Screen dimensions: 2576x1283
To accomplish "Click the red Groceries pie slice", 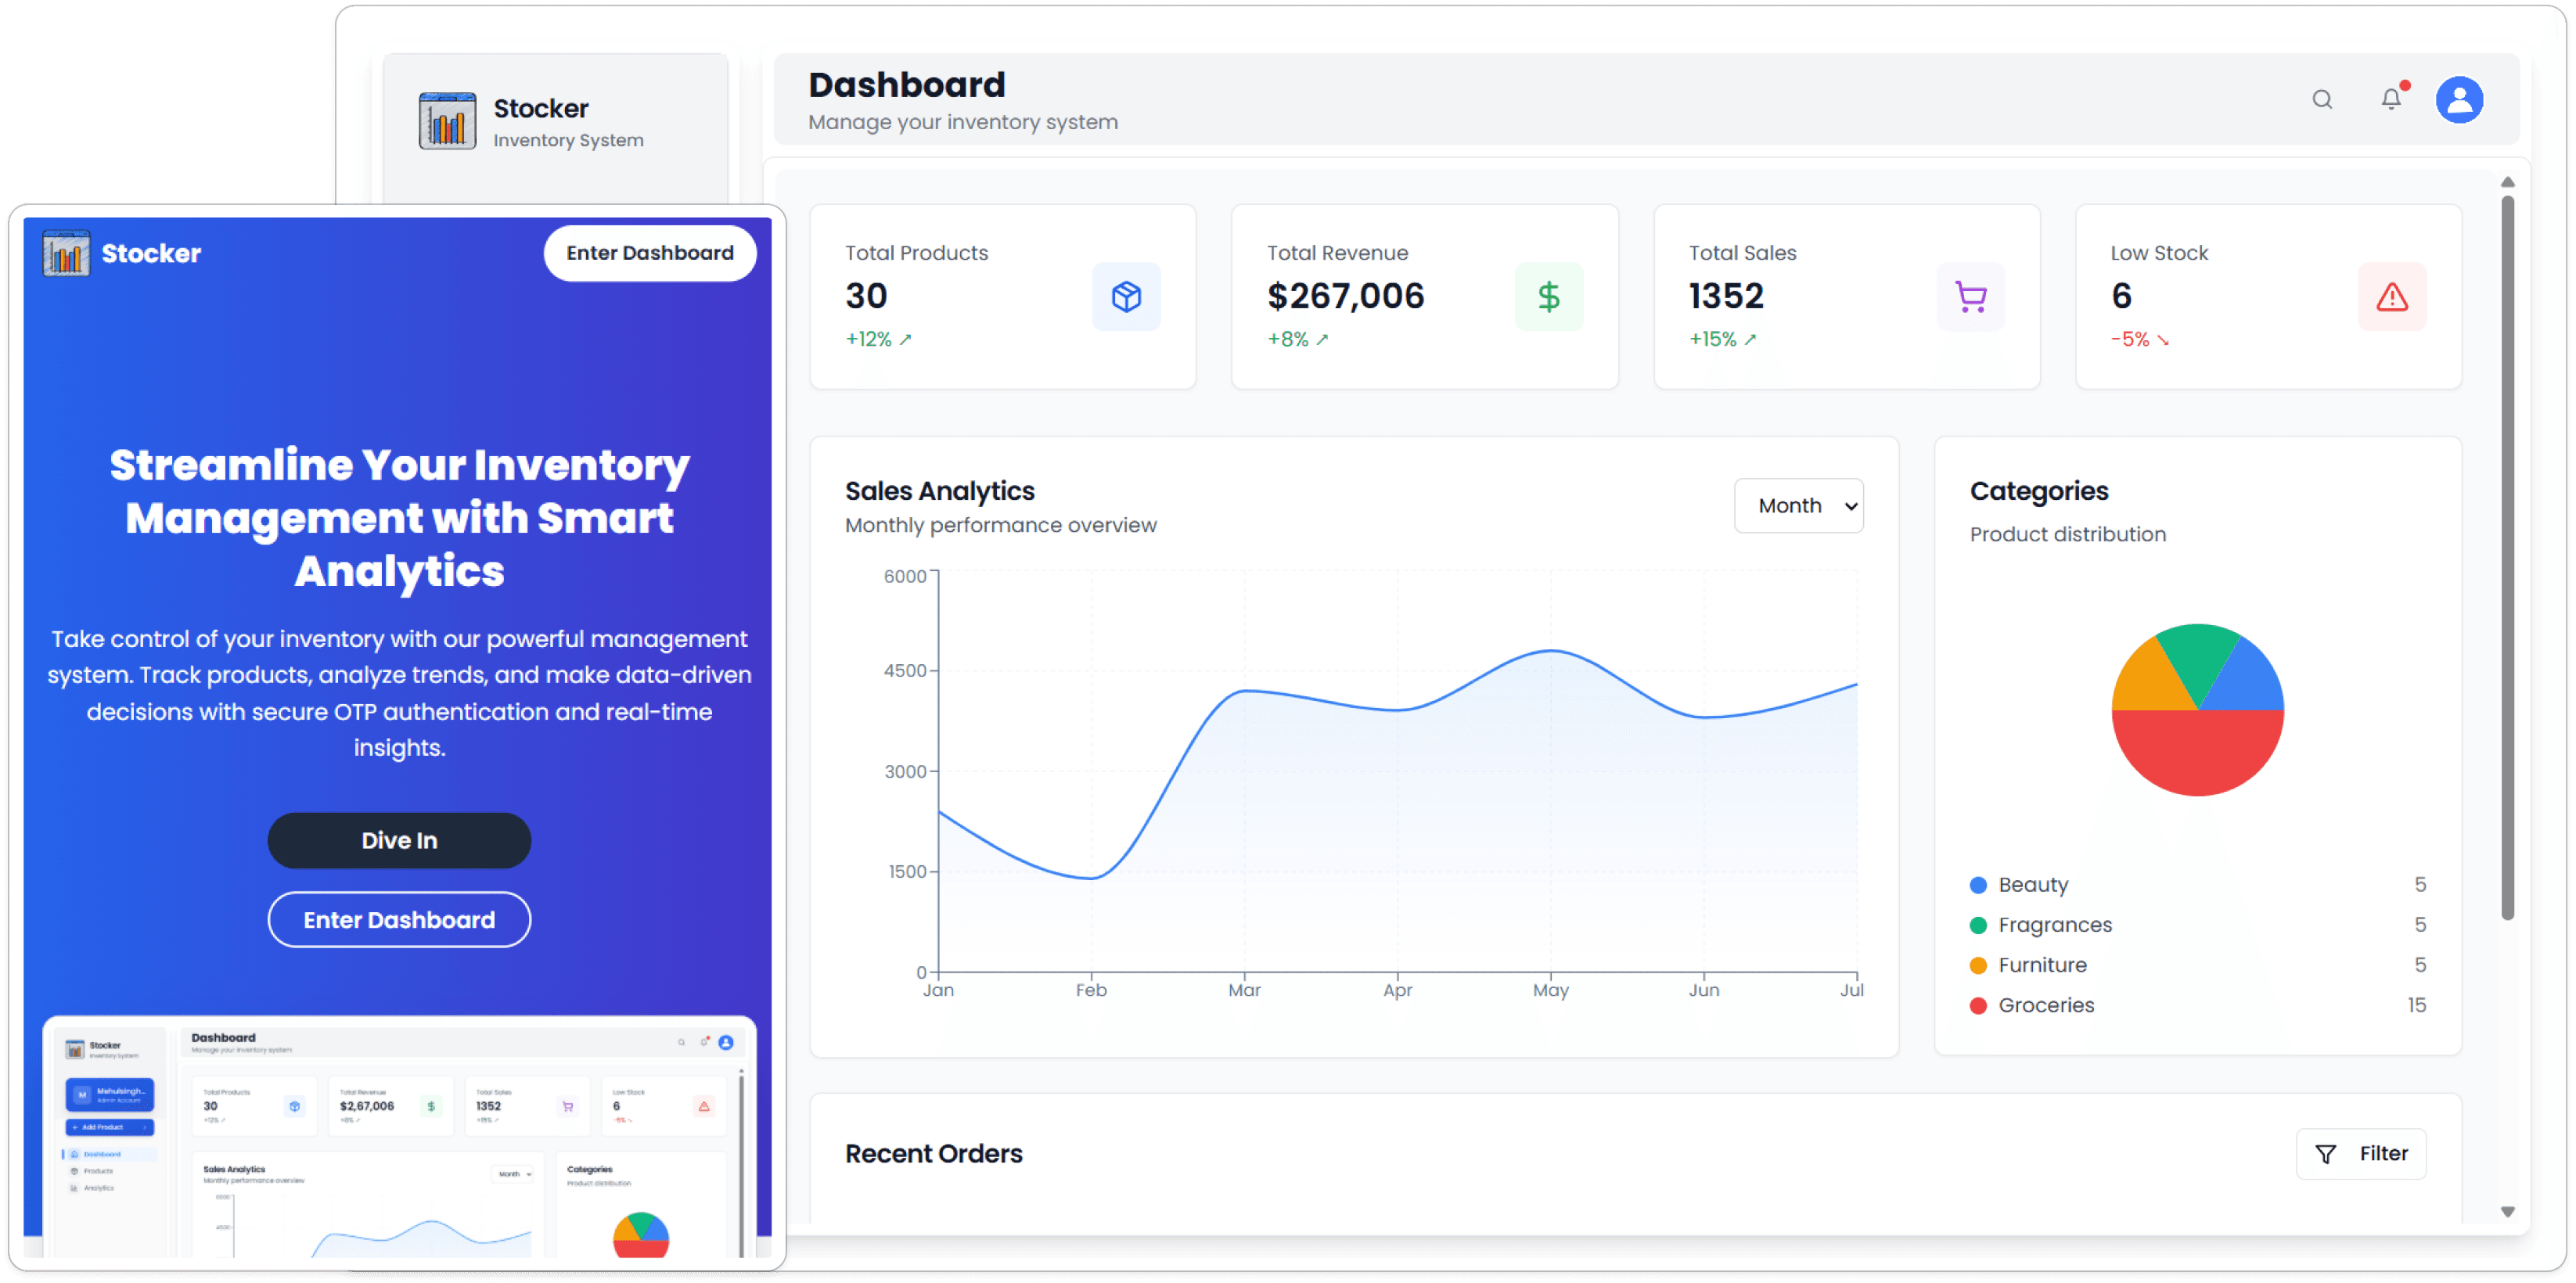I will (x=2197, y=755).
